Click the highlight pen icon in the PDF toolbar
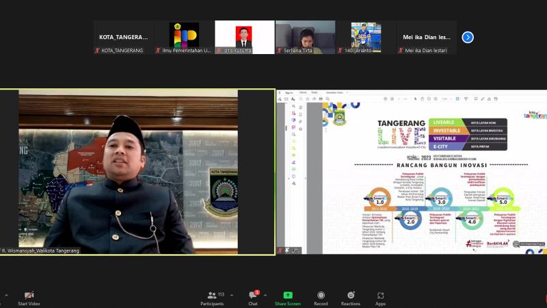The height and width of the screenshot is (308, 547). pyautogui.click(x=483, y=99)
